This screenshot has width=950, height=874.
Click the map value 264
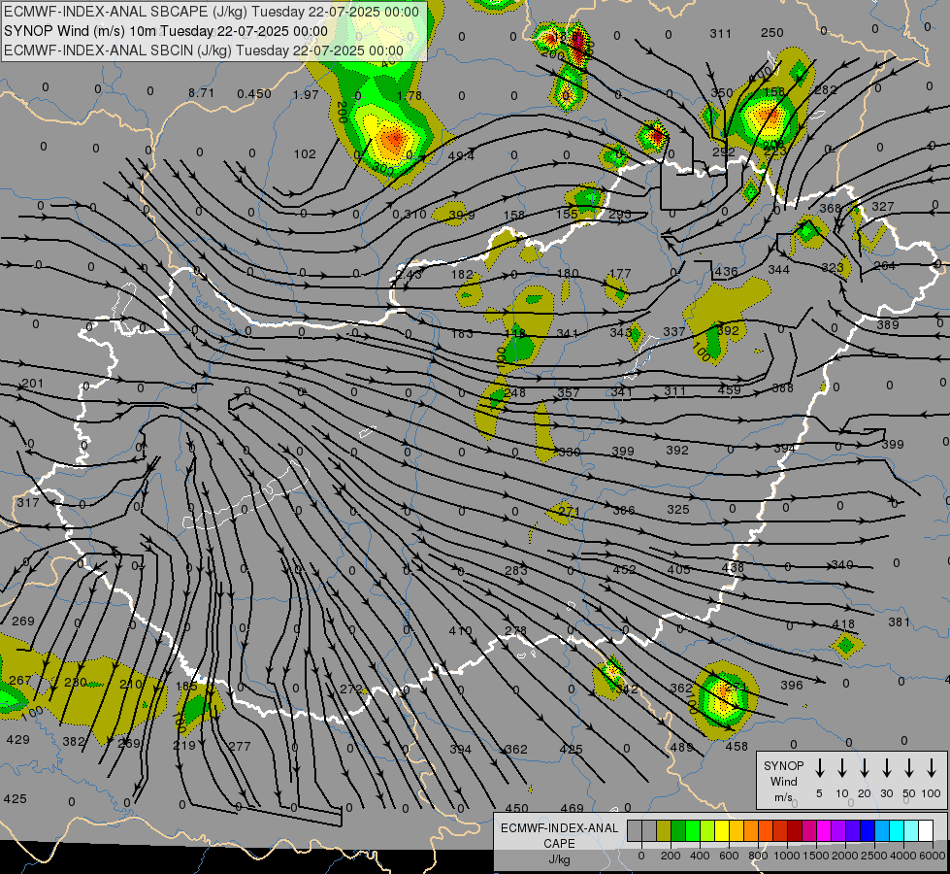pyautogui.click(x=885, y=266)
